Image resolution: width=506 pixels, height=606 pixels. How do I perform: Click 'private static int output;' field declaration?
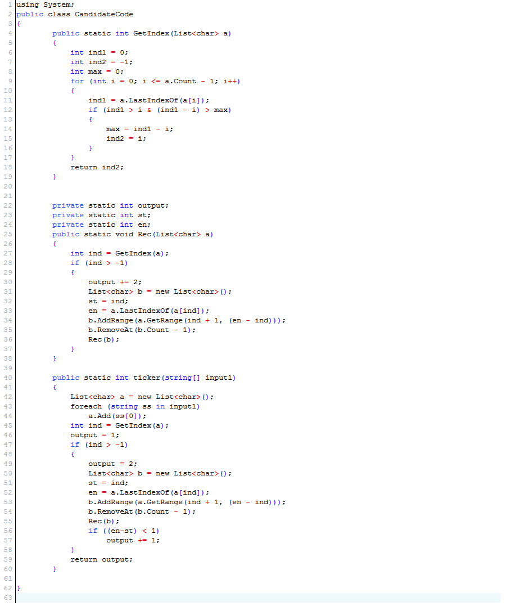[110, 205]
